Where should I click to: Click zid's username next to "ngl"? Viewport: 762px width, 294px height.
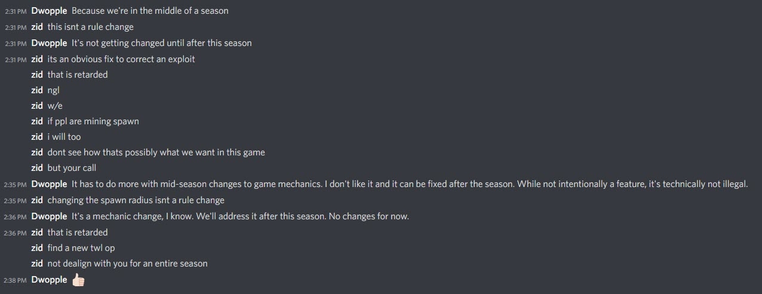click(x=36, y=90)
